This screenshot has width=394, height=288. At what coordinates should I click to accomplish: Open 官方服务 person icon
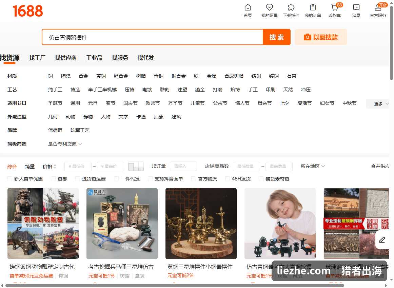378,7
